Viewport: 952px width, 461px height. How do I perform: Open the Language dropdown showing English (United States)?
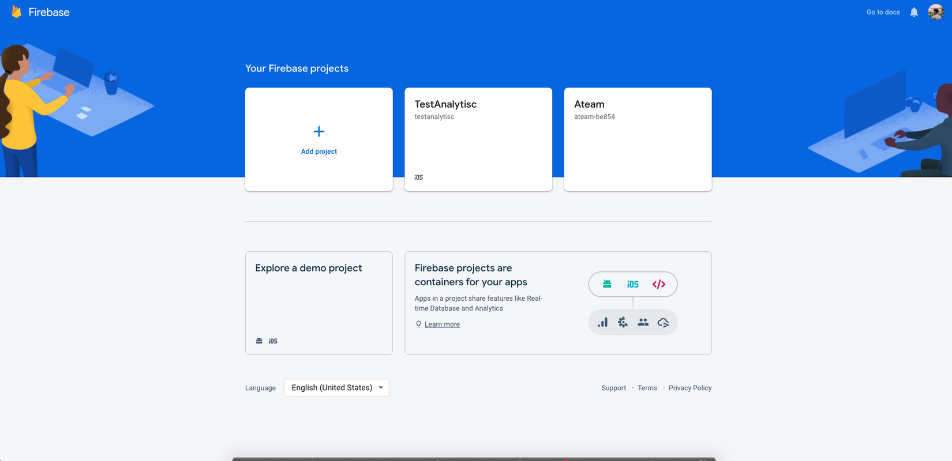coord(336,388)
